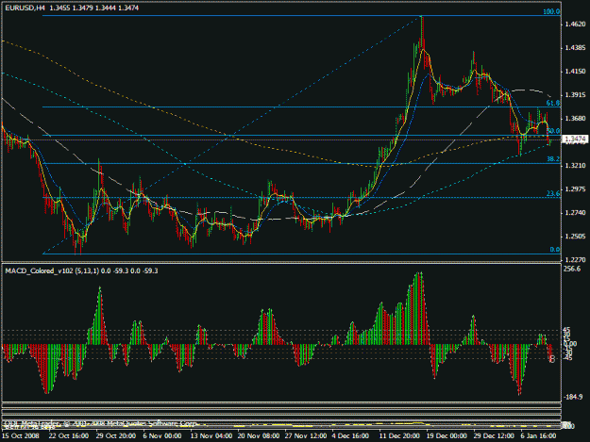590x442 pixels.
Task: Click the Fibonacci 61.8 level label
Action: (x=553, y=103)
